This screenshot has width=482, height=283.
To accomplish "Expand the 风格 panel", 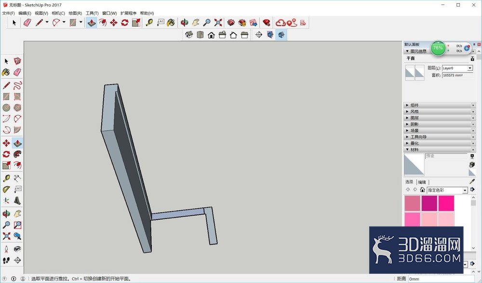I will pyautogui.click(x=440, y=112).
